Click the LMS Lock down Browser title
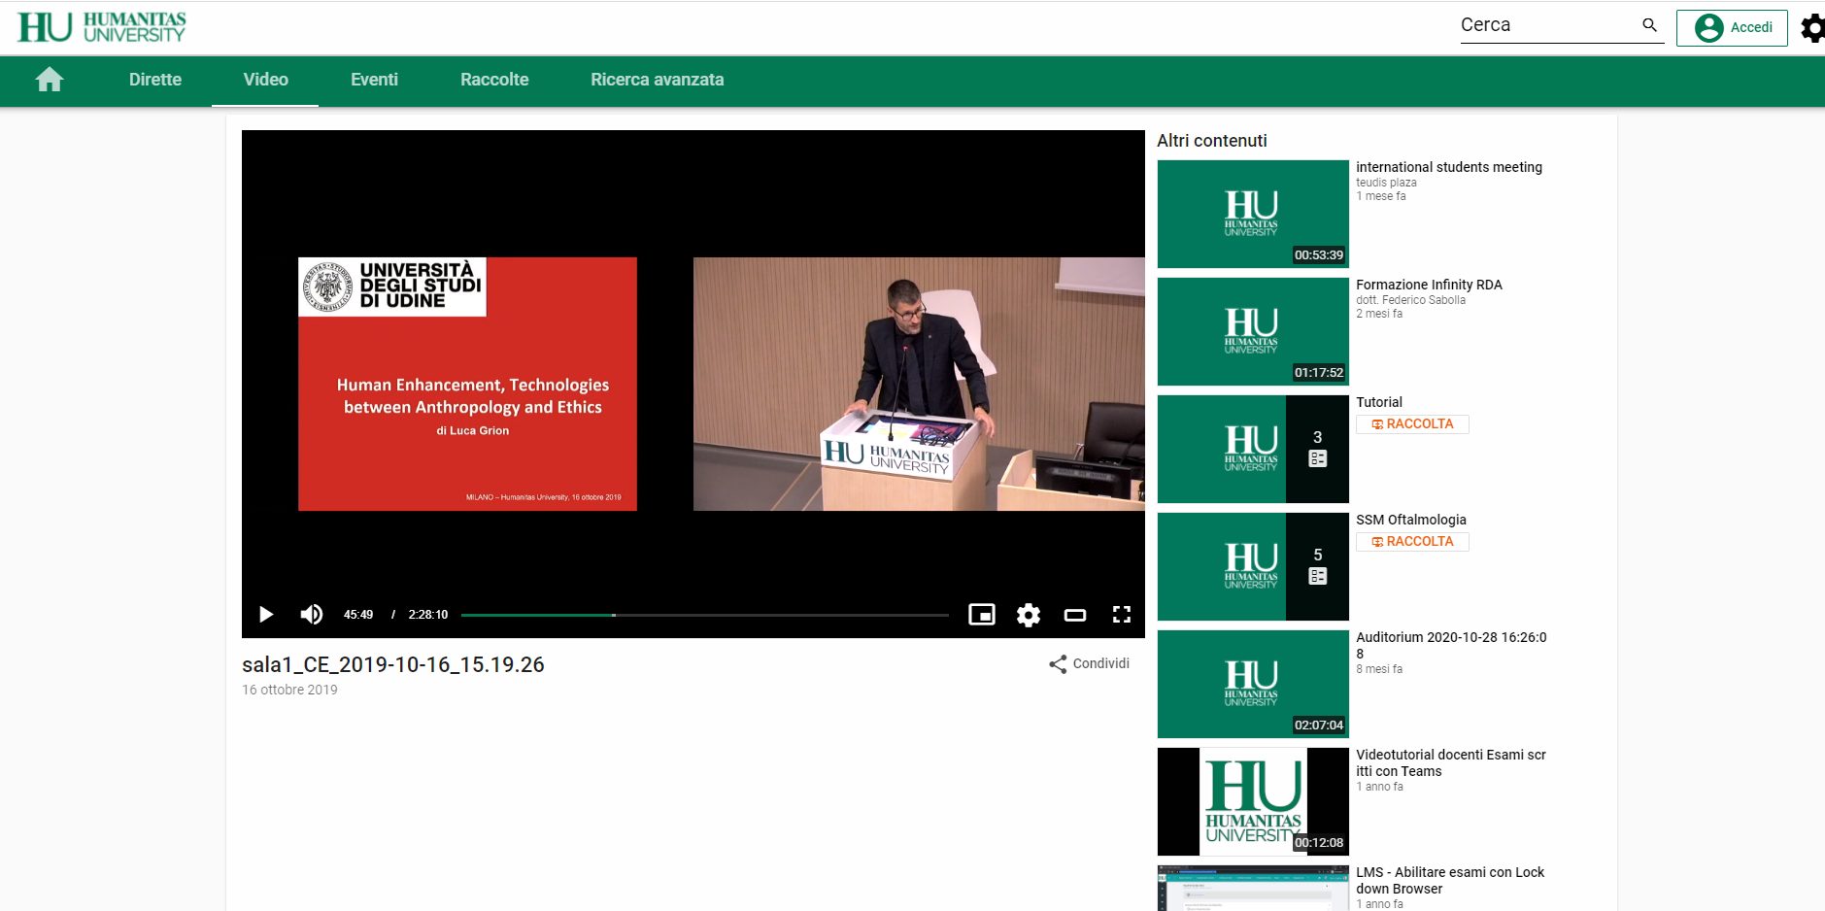Screen dimensions: 1825x911 tap(1450, 880)
